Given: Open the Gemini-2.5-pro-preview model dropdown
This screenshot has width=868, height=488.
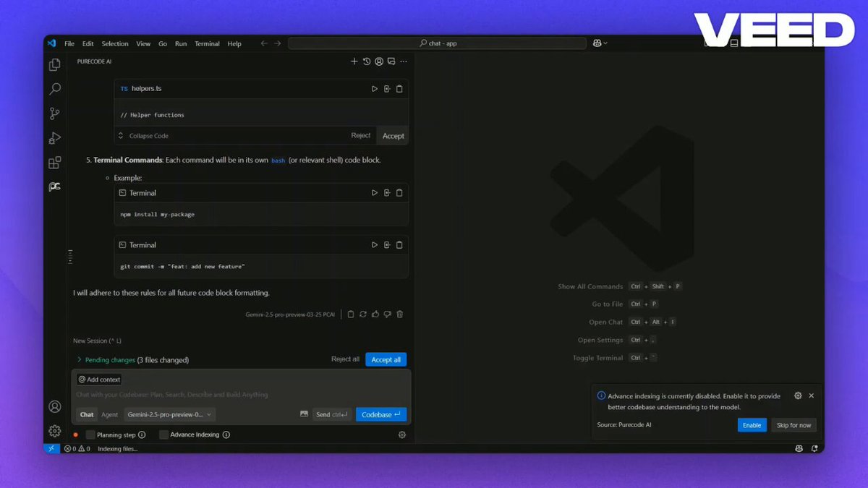Looking at the screenshot, I should coord(170,414).
